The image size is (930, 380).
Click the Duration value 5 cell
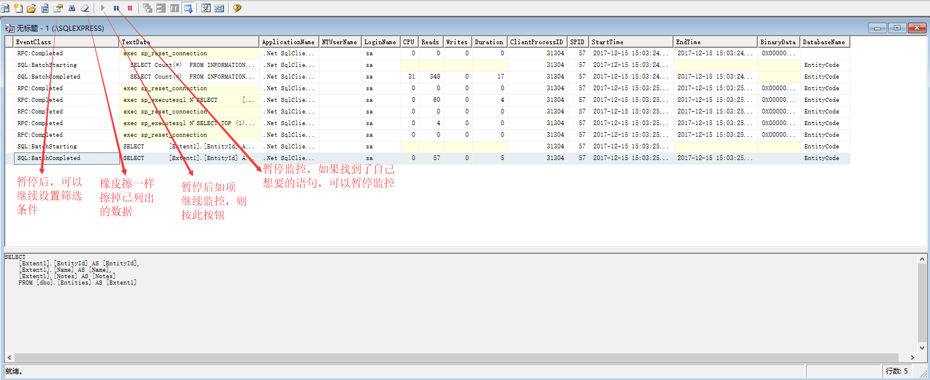490,158
